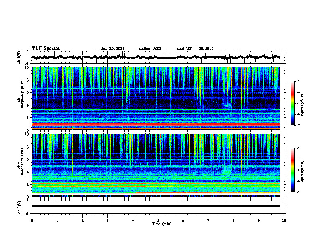This screenshot has width=320, height=247.
Task: Click time axis tick label "4"
Action: click(133, 220)
